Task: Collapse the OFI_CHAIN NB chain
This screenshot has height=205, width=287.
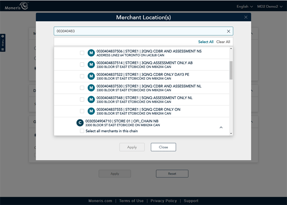Action: (x=221, y=127)
